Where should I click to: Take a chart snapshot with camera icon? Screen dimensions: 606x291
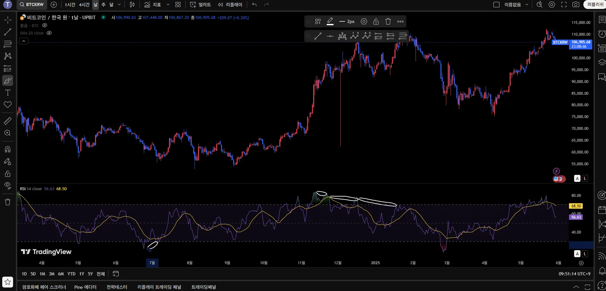tap(576, 4)
